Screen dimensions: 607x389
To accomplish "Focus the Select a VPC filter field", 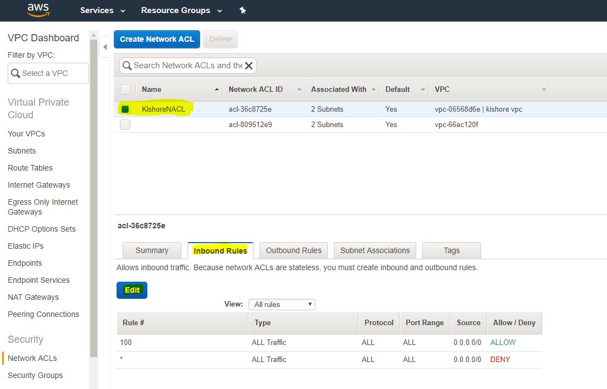I will pyautogui.click(x=48, y=73).
